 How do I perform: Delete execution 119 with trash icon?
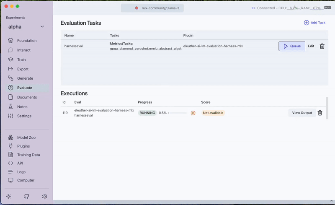tap(320, 113)
